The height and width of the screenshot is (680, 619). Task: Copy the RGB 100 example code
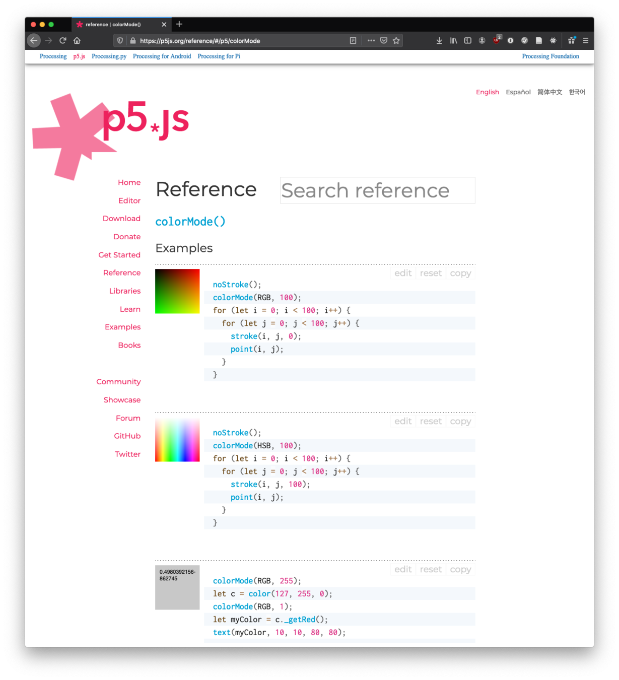(460, 273)
